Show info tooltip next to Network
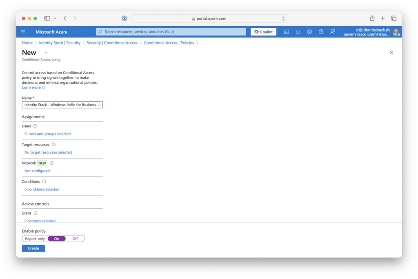The width and height of the screenshot is (418, 279). (52, 163)
